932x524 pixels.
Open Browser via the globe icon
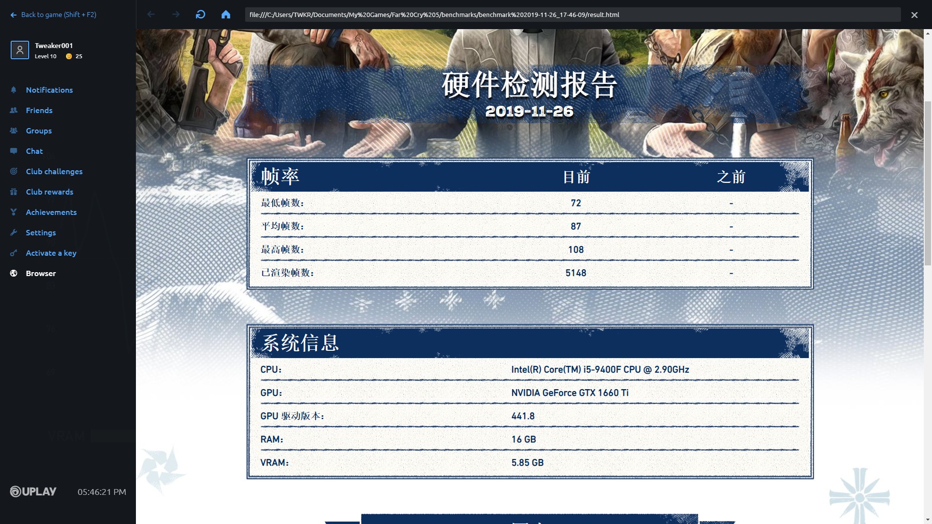point(14,273)
